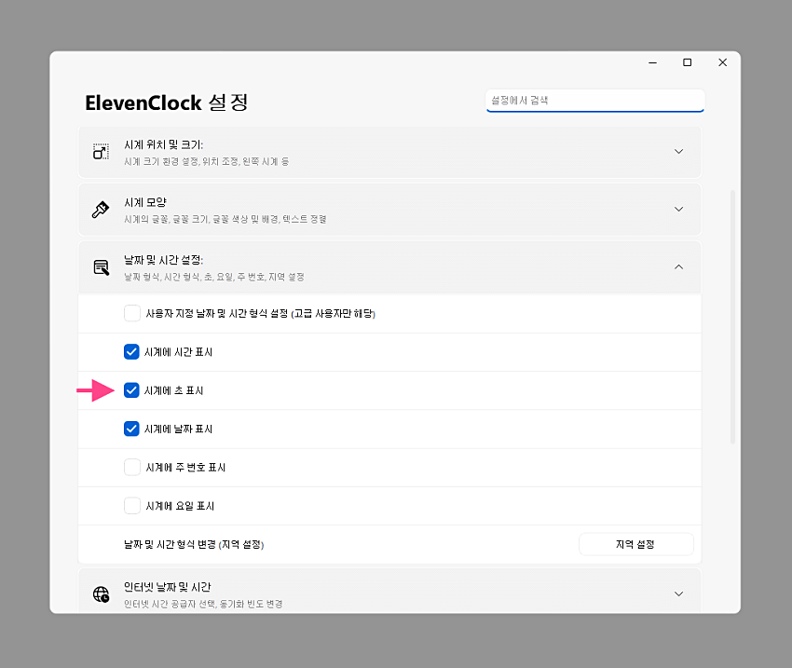The width and height of the screenshot is (792, 668).
Task: Minimize the ElevenClock settings window
Action: [x=651, y=62]
